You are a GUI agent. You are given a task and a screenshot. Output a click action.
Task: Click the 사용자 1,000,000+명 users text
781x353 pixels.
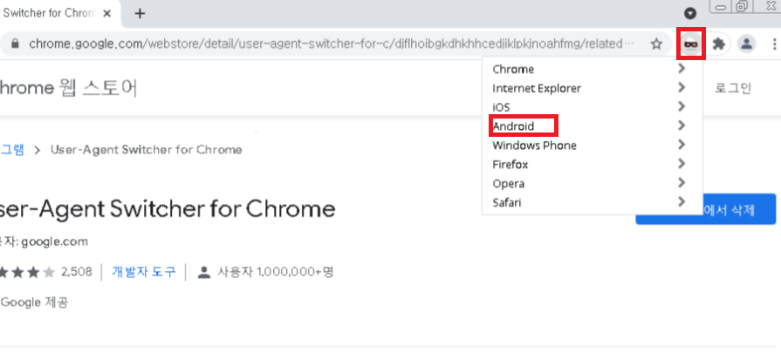(276, 272)
